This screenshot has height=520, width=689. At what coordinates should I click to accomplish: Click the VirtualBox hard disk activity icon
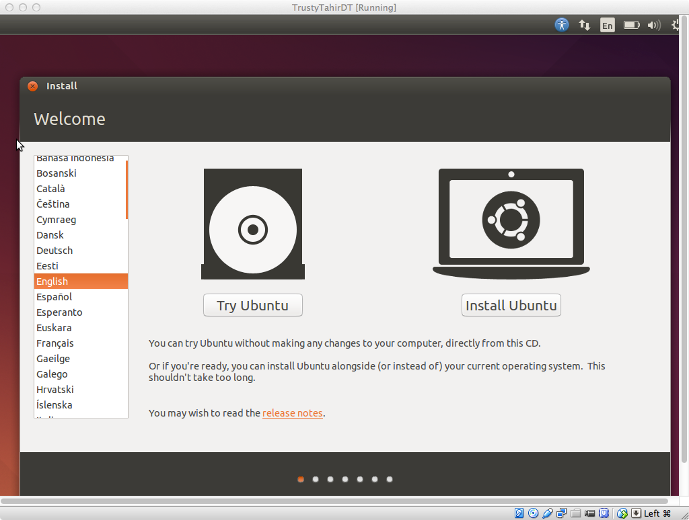pyautogui.click(x=519, y=513)
